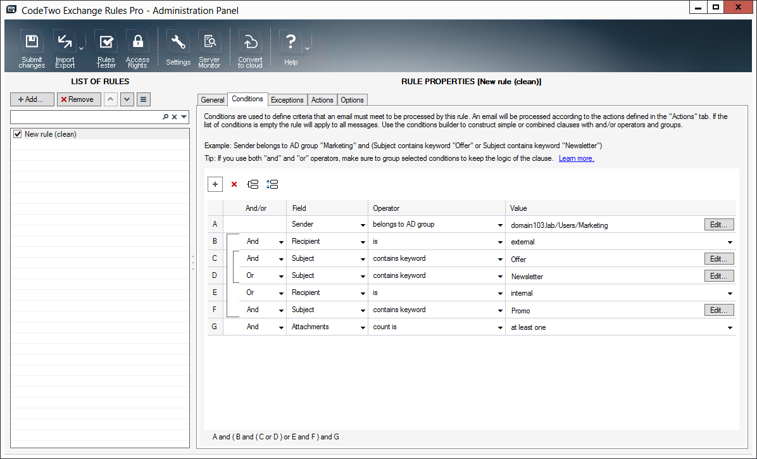Open And/or dropdown in row B
This screenshot has width=757, height=459.
coord(281,242)
